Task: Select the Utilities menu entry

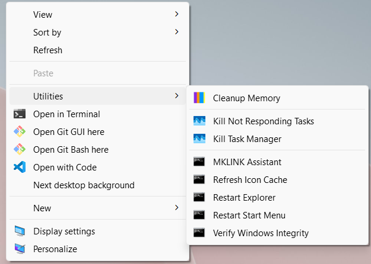Action: point(97,96)
